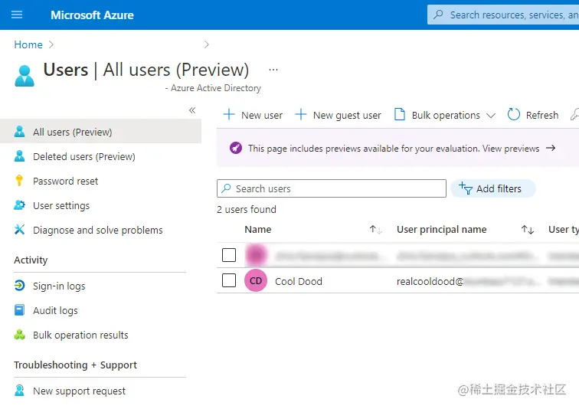Image resolution: width=579 pixels, height=409 pixels.
Task: Click the Microsoft Azure logo text
Action: pos(92,15)
